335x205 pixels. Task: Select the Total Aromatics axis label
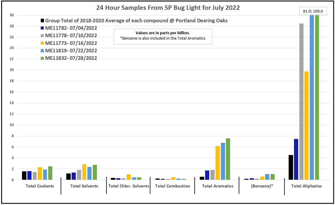point(218,186)
